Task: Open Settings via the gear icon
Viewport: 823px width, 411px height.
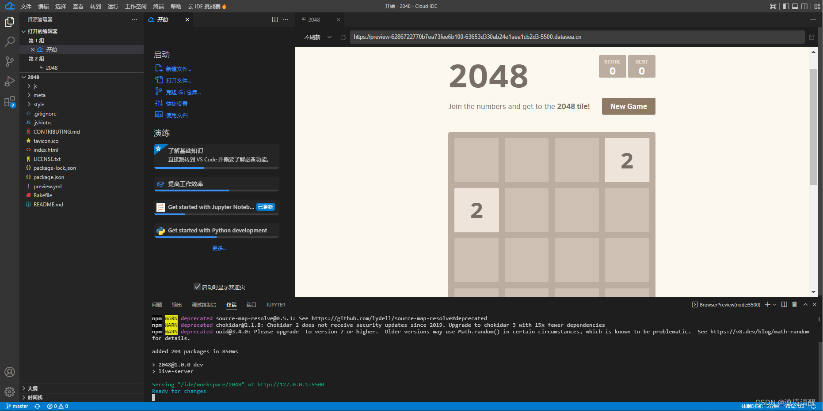Action: tap(10, 392)
